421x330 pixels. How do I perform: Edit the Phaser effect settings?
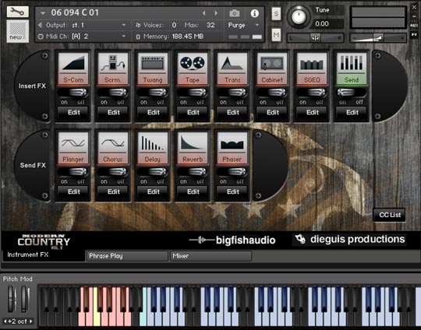(232, 191)
